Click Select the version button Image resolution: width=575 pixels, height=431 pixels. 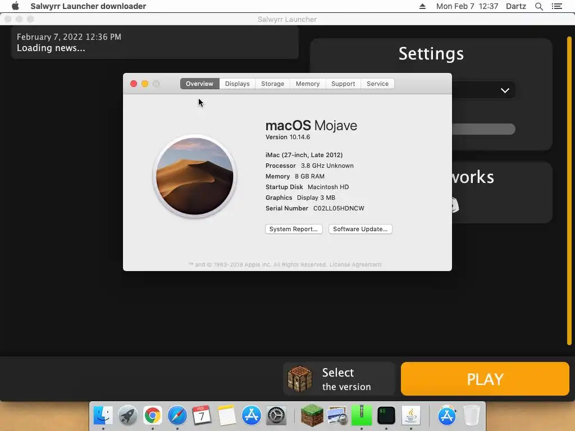click(x=339, y=379)
